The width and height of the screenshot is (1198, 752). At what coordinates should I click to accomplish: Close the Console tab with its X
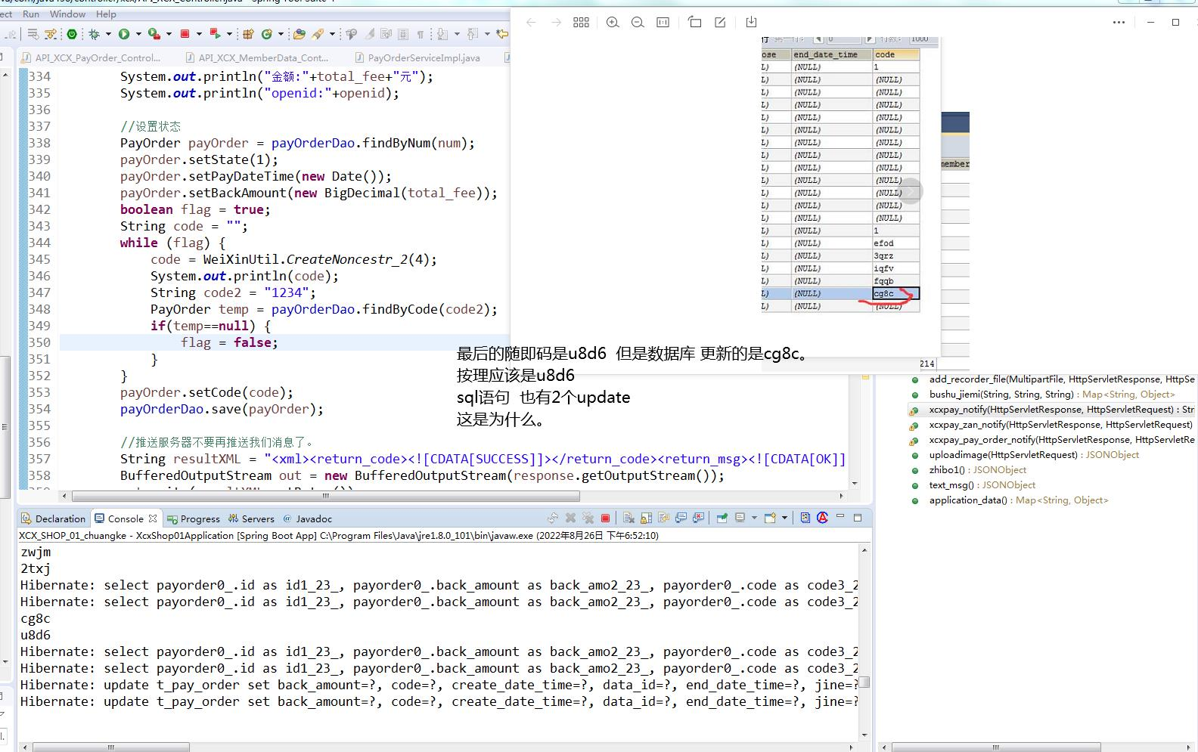click(153, 518)
